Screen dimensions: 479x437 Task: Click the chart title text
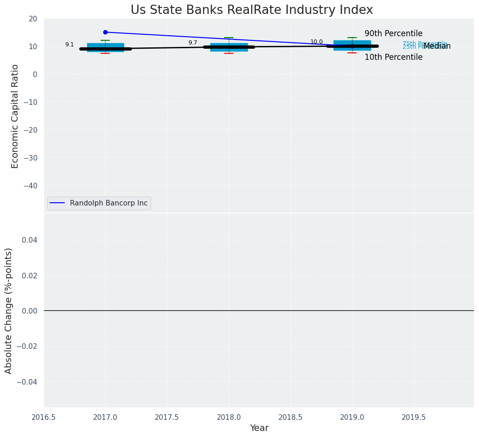pos(252,10)
